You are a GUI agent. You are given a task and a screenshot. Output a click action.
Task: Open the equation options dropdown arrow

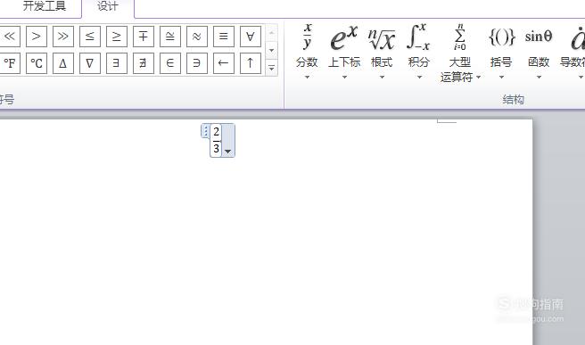pyautogui.click(x=228, y=152)
